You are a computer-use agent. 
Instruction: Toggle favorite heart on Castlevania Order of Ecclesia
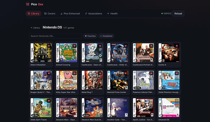point(126,46)
